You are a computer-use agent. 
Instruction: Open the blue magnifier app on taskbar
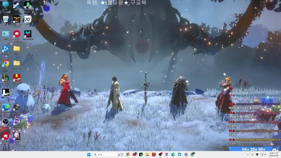tap(180, 154)
